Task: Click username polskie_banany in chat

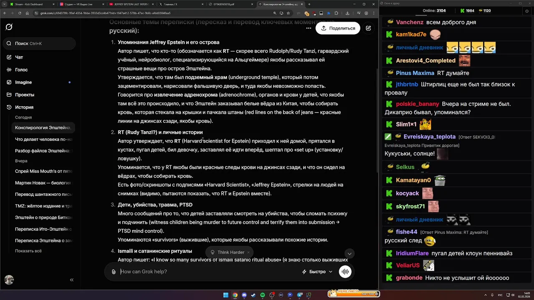Action: pos(418,104)
